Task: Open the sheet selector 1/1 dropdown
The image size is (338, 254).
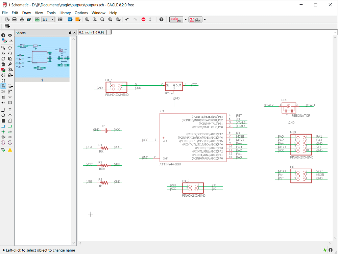Action: pos(48,19)
